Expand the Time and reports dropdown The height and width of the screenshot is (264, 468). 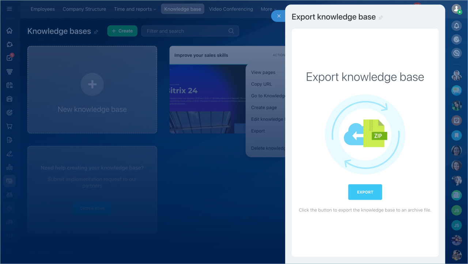coord(135,9)
